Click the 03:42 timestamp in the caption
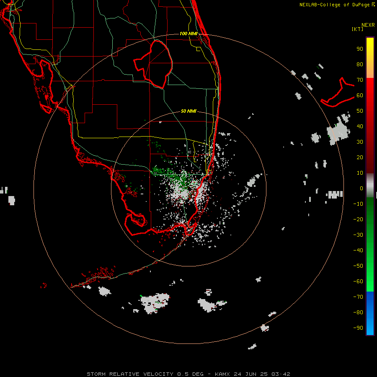The width and height of the screenshot is (377, 377). (281, 374)
